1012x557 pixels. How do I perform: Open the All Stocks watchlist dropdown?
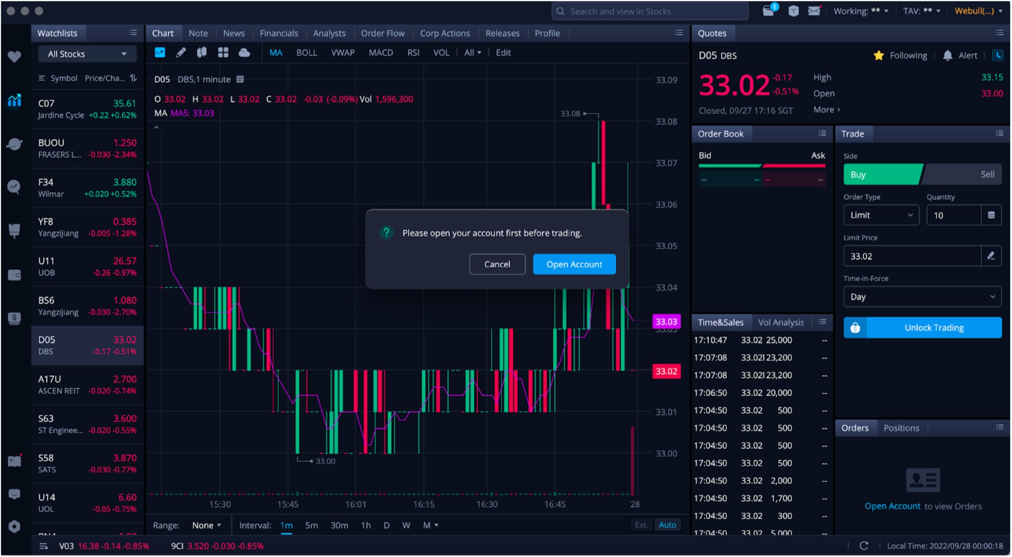(87, 54)
